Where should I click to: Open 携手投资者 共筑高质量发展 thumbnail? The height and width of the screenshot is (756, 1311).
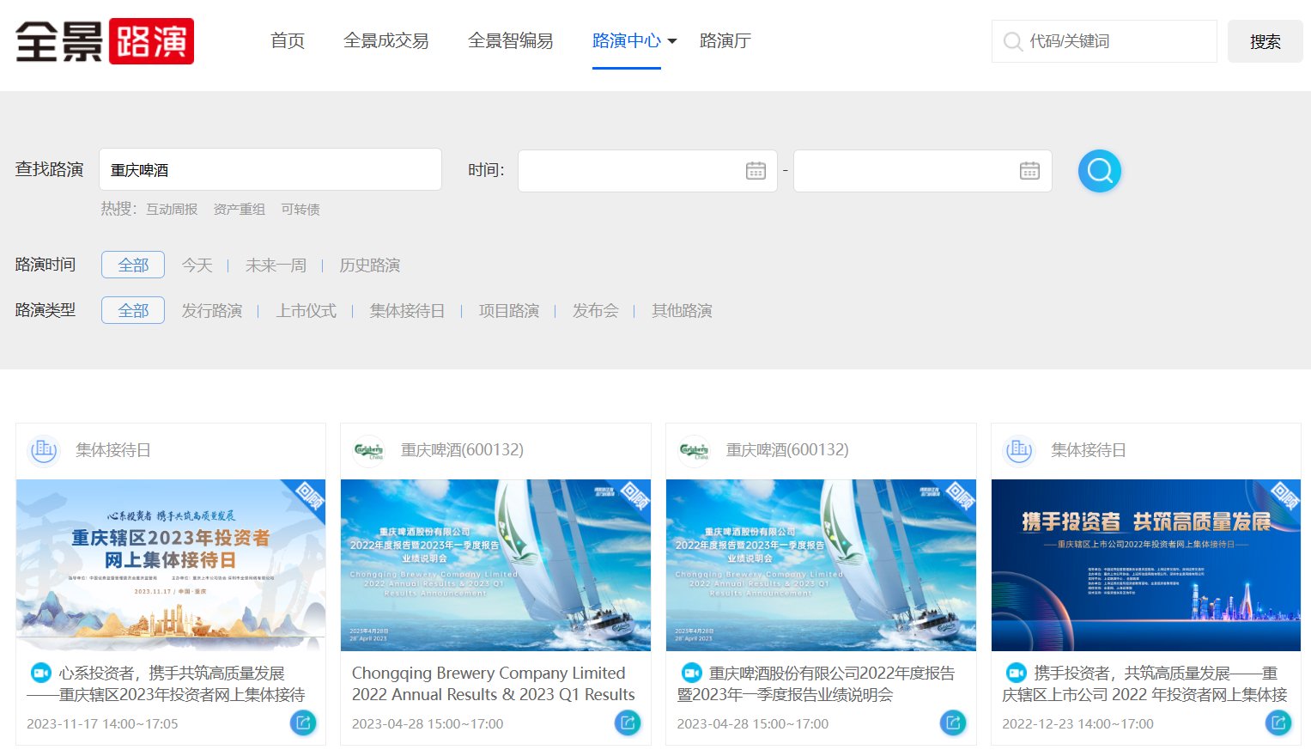coord(1146,565)
